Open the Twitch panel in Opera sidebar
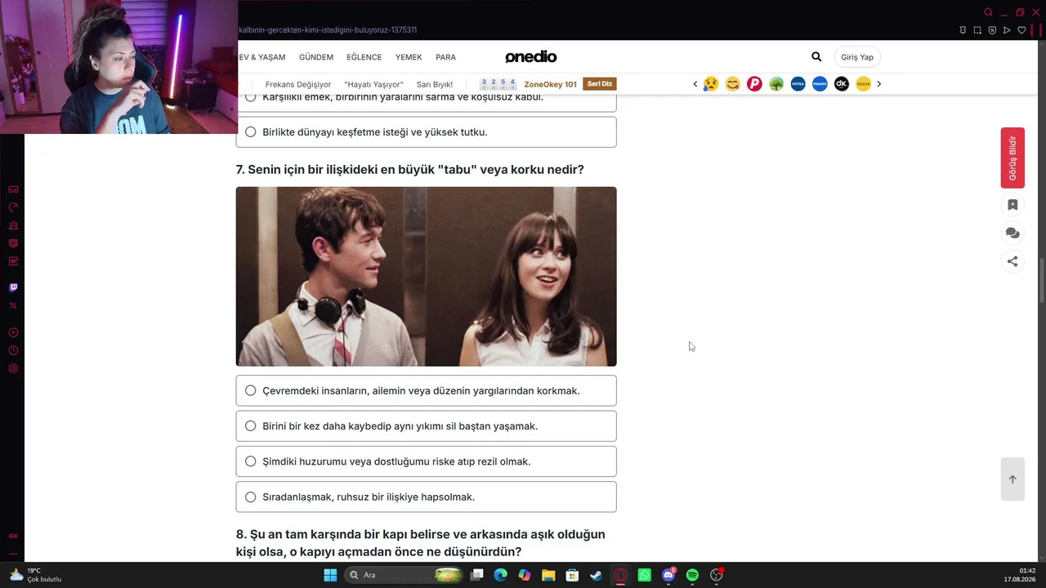Screen dimensions: 1046x588 13,287
